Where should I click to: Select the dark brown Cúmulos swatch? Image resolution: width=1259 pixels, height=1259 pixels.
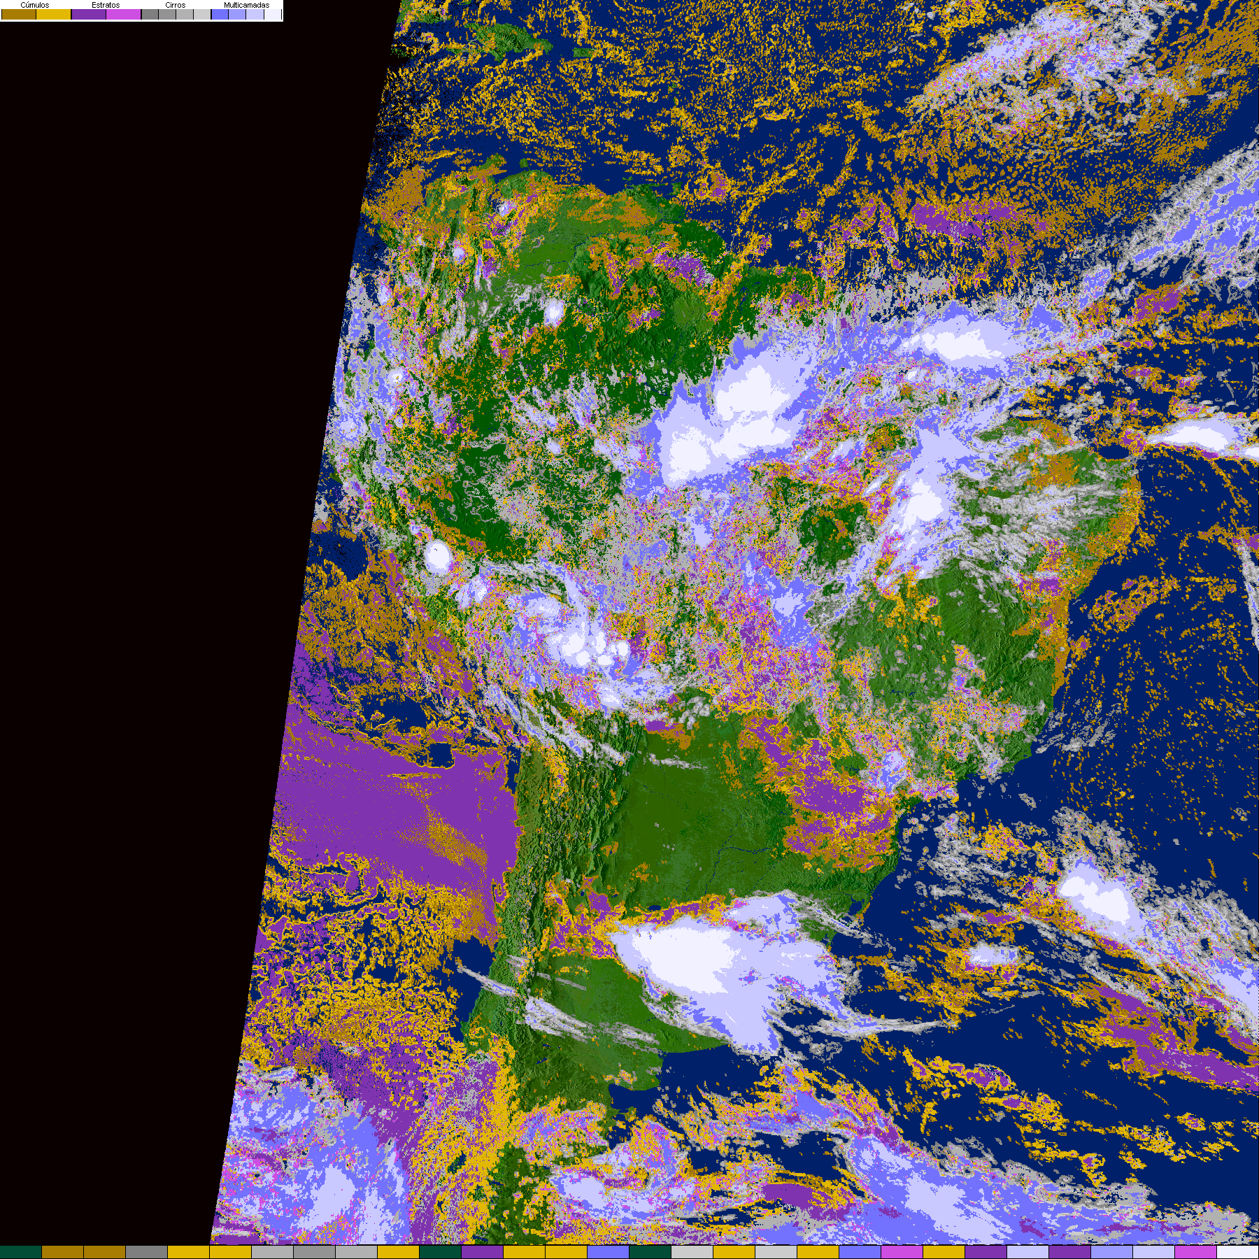[19, 14]
